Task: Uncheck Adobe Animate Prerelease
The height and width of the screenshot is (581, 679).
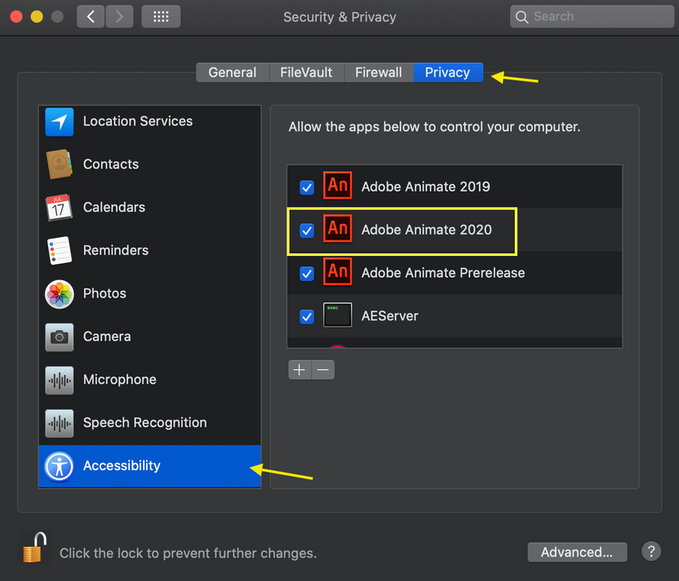Action: pyautogui.click(x=306, y=274)
